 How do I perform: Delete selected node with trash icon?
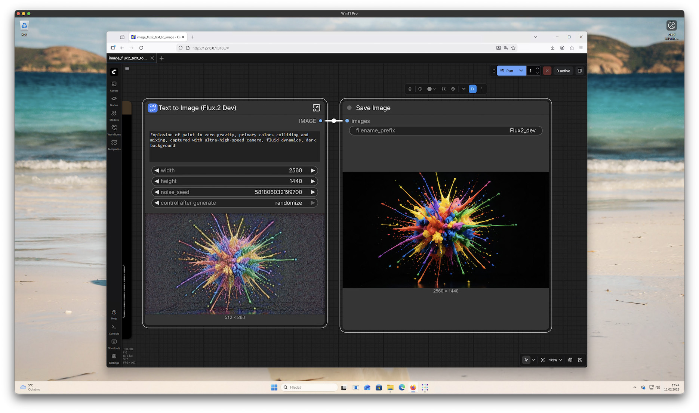click(410, 89)
